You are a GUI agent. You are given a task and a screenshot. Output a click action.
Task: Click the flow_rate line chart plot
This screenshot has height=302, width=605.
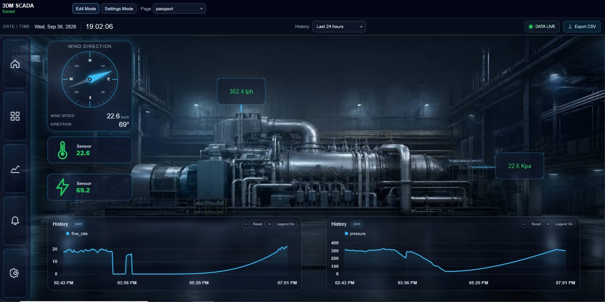click(x=175, y=259)
